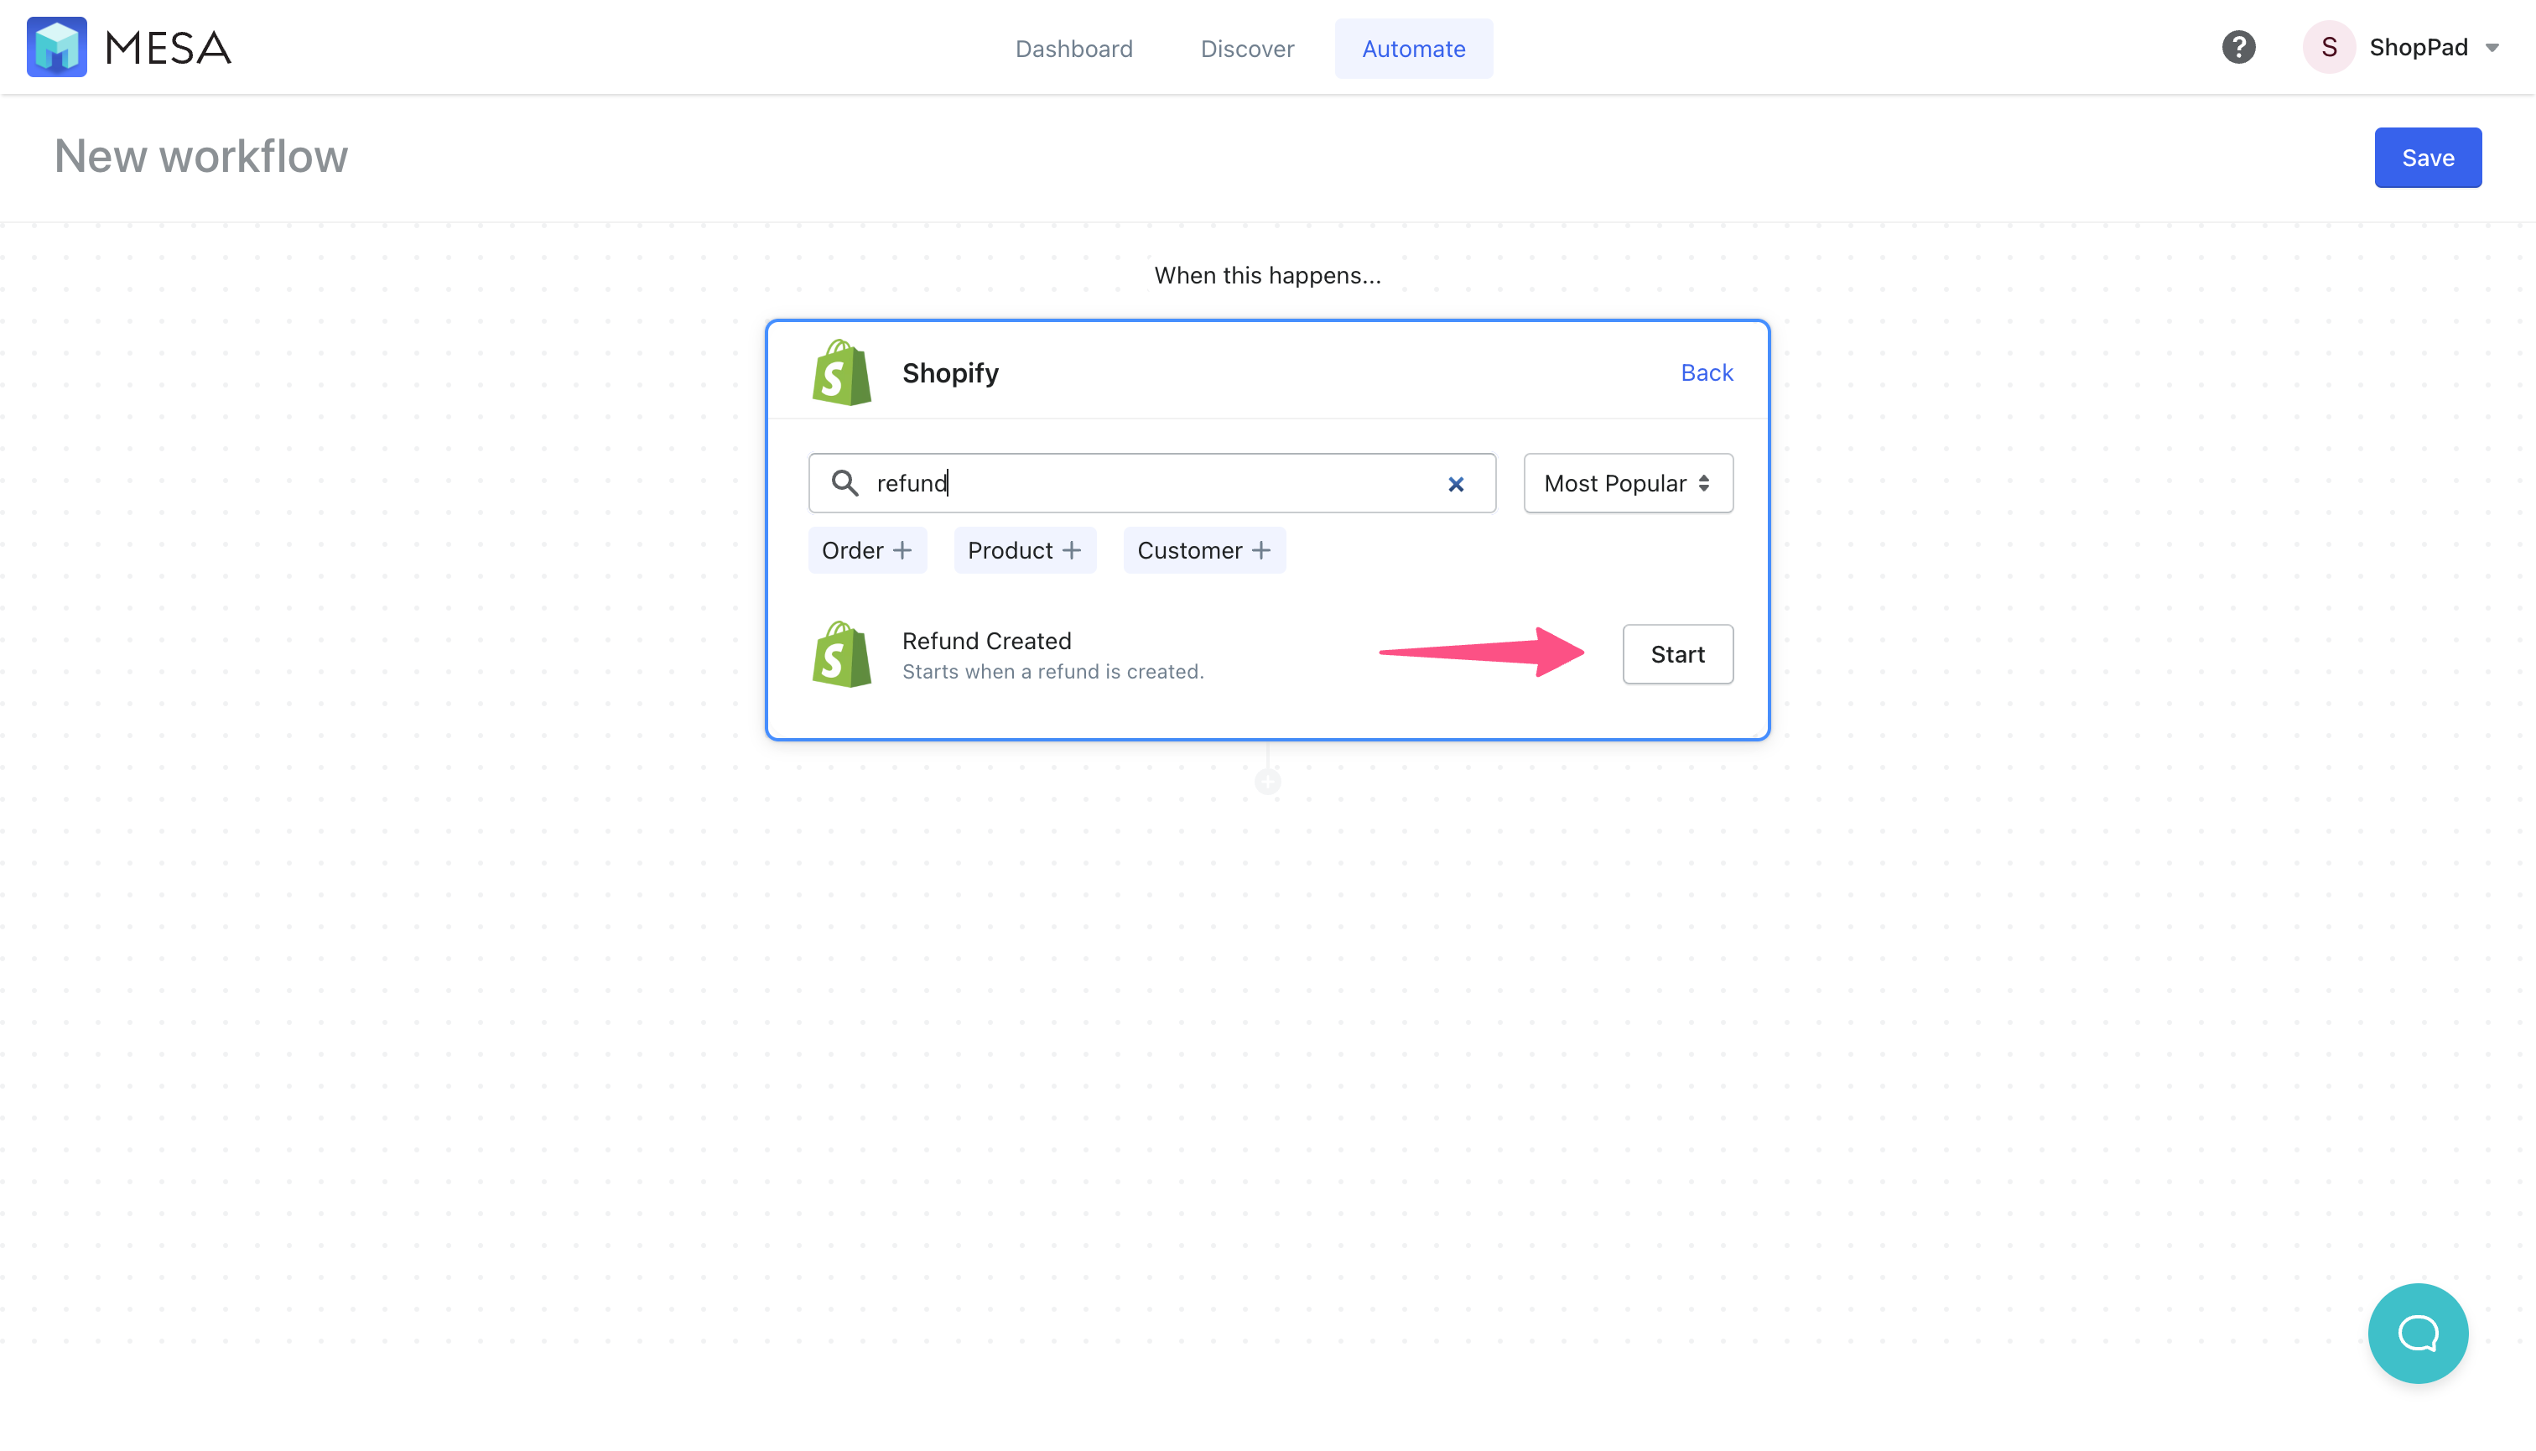
Task: Add the Customer filter tag
Action: pyautogui.click(x=1203, y=550)
